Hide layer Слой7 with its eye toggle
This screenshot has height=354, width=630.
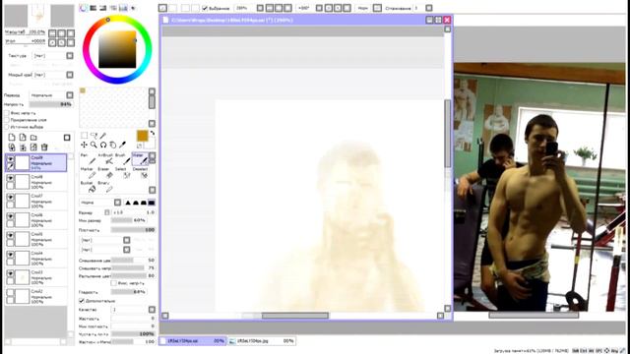11,198
